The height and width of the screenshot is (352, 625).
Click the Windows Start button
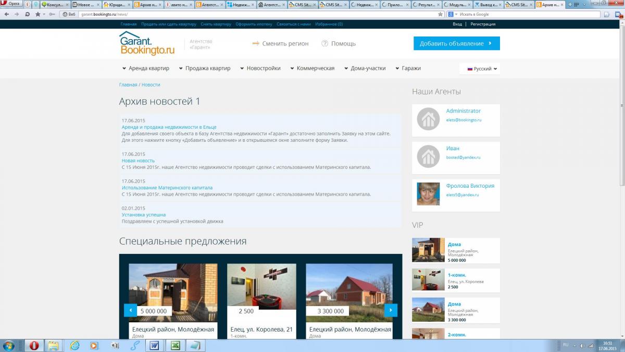pos(9,345)
